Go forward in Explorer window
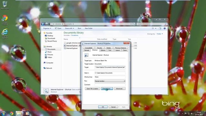The height and width of the screenshot is (116, 206). 46,24
